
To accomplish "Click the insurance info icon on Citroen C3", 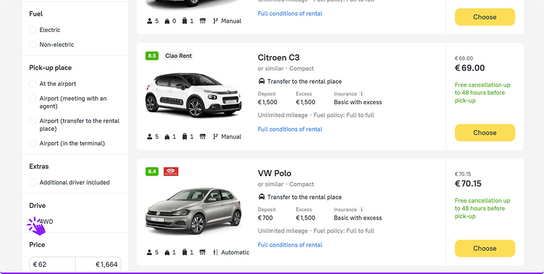I will pos(362,94).
